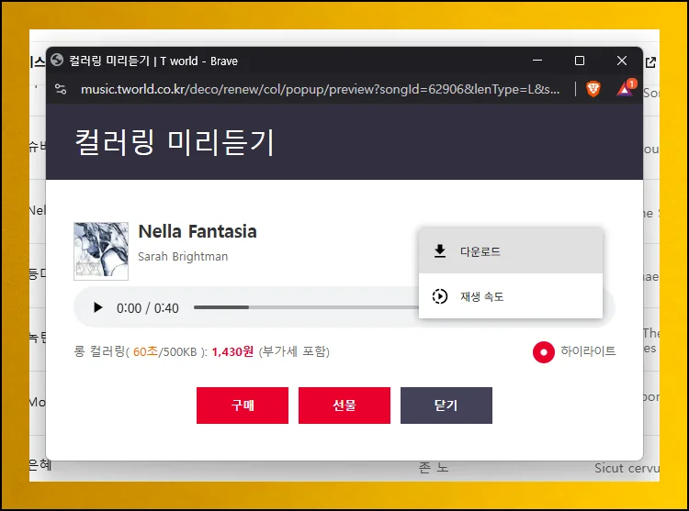Click the dark 닫기 button
689x511 pixels.
point(446,405)
